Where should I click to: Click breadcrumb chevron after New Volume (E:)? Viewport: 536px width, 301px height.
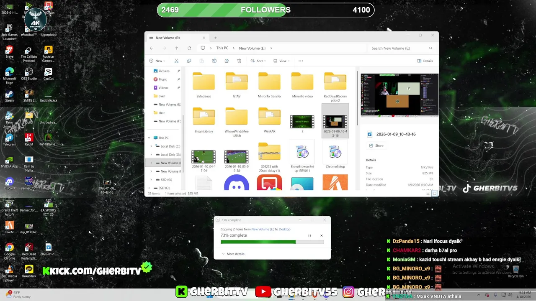271,48
